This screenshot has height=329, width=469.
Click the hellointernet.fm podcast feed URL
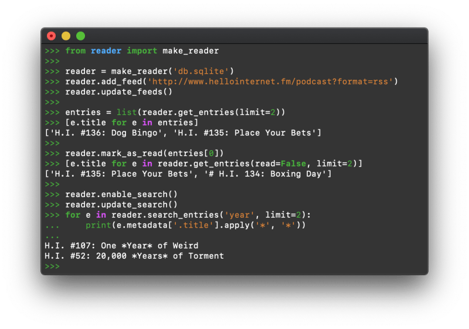[x=270, y=82]
